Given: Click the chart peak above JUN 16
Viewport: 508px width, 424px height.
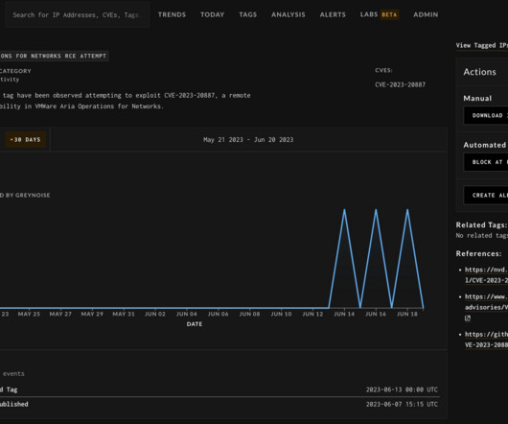Looking at the screenshot, I should coord(376,210).
